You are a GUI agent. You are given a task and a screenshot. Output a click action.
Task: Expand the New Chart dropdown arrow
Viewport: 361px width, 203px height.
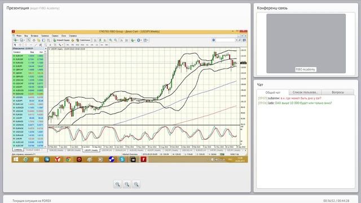17,40
